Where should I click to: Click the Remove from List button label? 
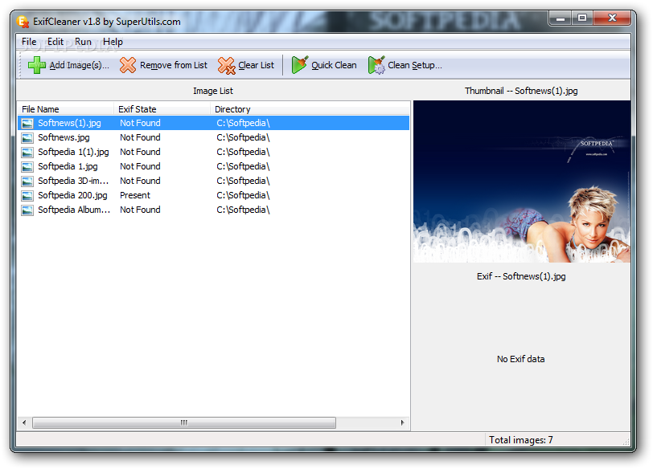tap(174, 65)
